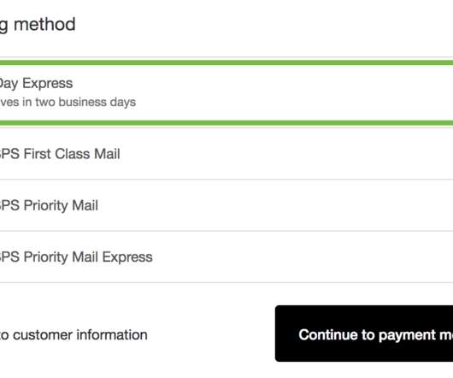Click the Priority Mail label text
This screenshot has width=453, height=378.
(61, 205)
